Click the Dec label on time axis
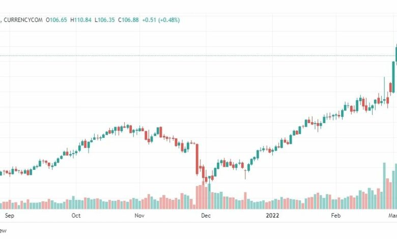397x239 pixels. tap(206, 216)
